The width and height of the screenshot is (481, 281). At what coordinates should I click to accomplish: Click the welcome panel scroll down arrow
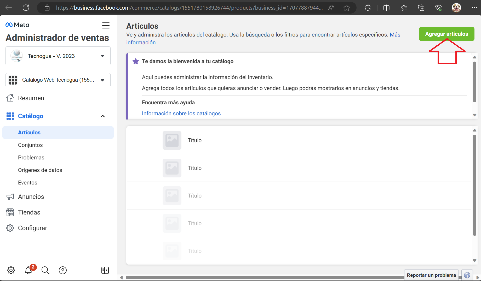point(474,115)
